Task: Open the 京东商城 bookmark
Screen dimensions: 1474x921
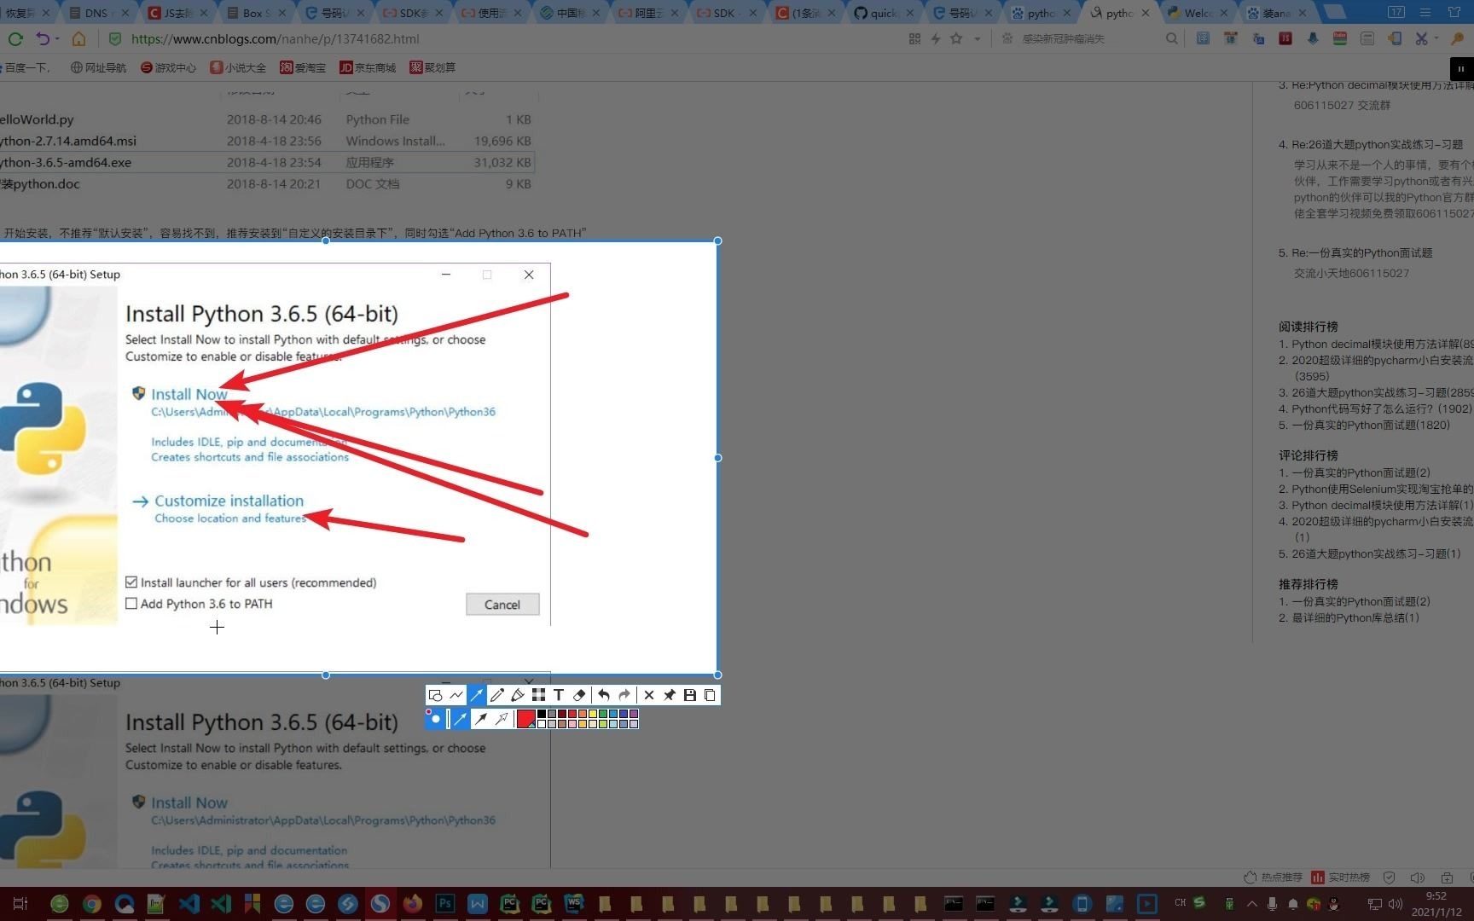Action: coord(368,67)
